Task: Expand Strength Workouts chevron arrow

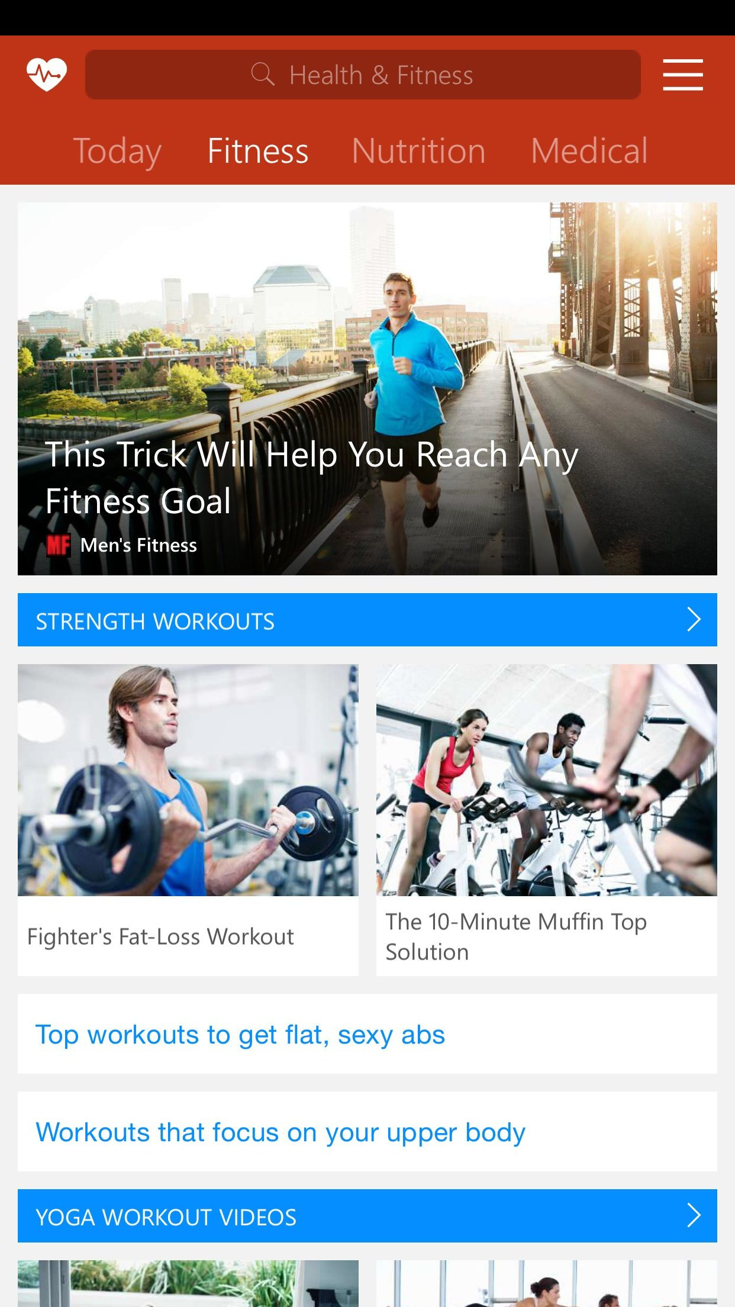Action: click(694, 620)
